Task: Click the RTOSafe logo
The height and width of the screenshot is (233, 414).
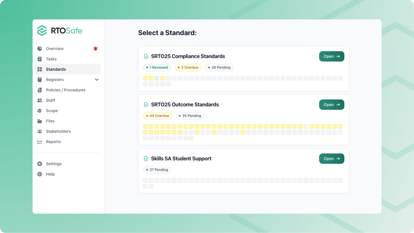Action: (60, 31)
